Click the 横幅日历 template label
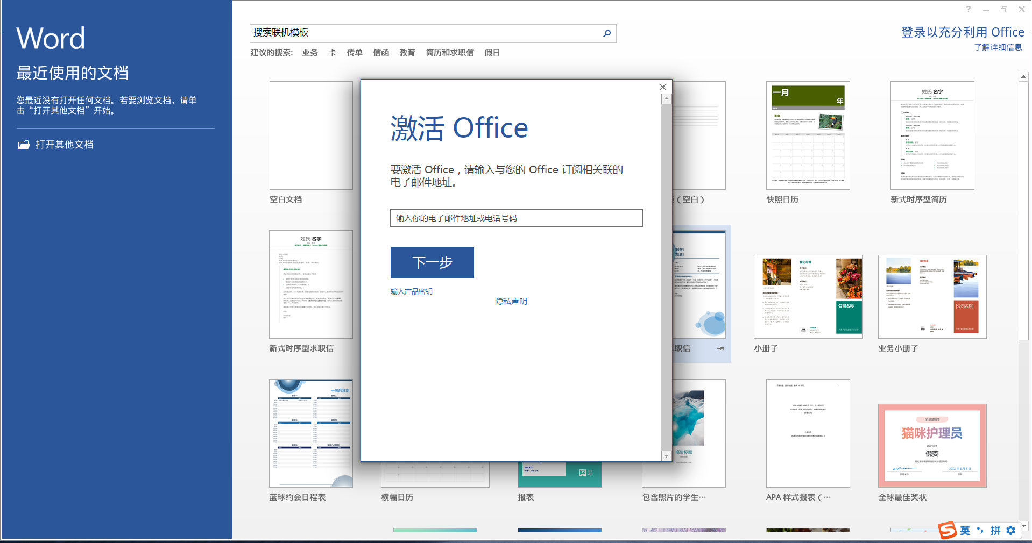This screenshot has width=1032, height=543. 397,497
